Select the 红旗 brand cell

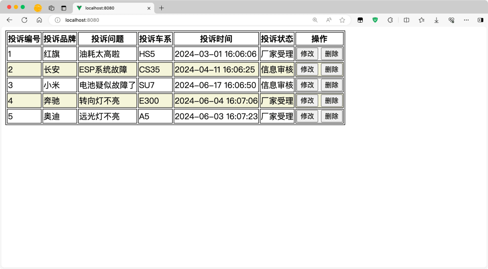tap(60, 54)
